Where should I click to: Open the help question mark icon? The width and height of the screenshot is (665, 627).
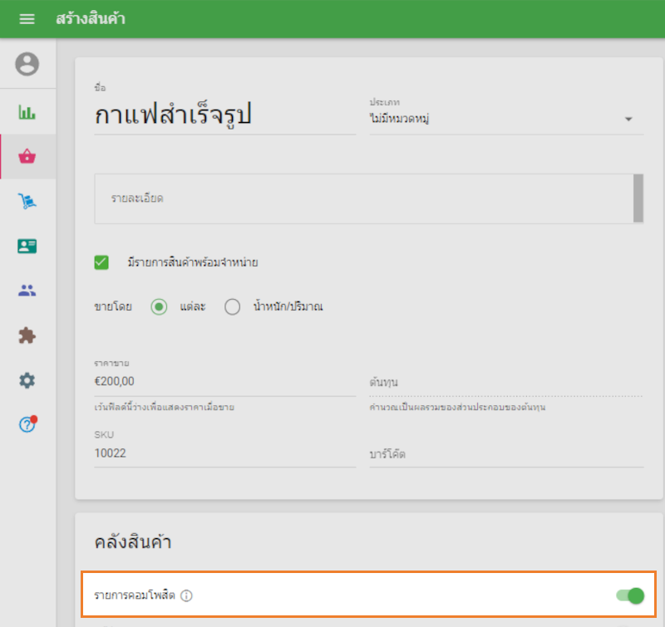[x=27, y=426]
